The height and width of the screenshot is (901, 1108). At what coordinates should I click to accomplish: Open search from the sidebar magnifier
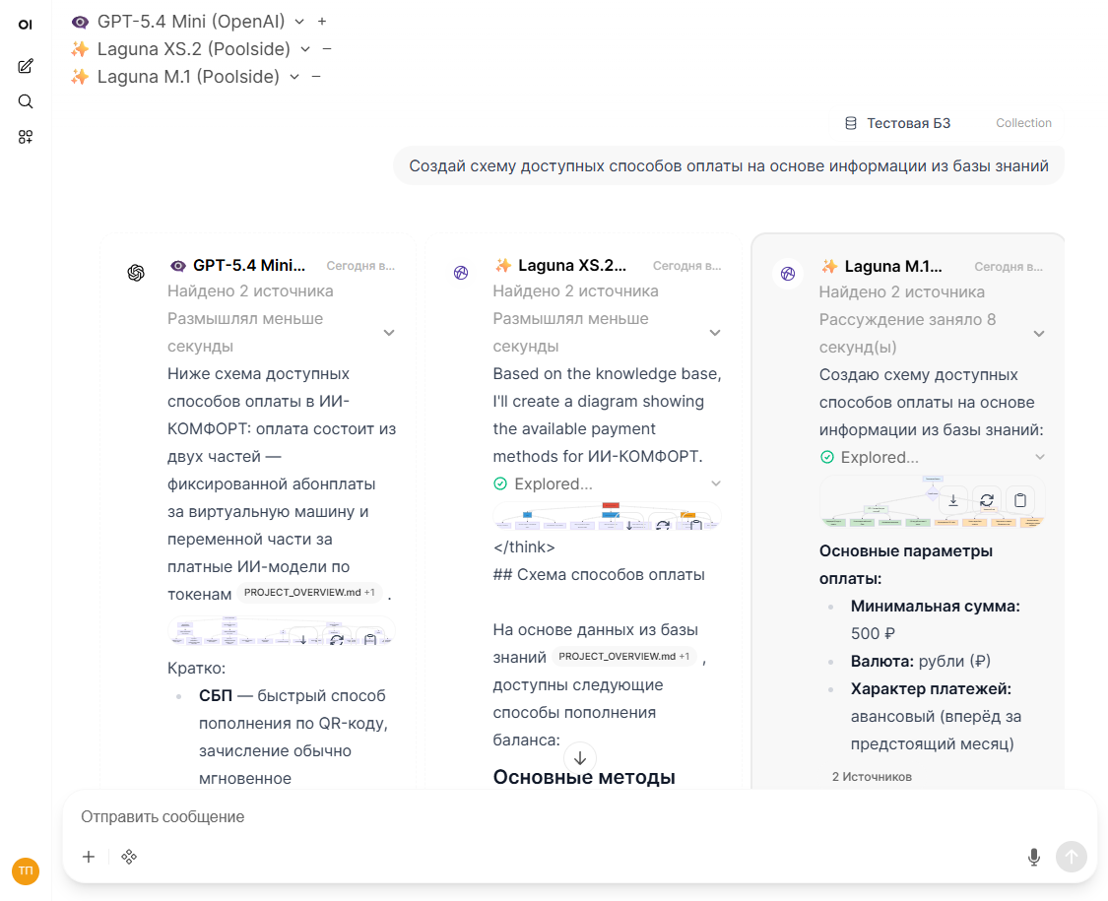(x=26, y=101)
